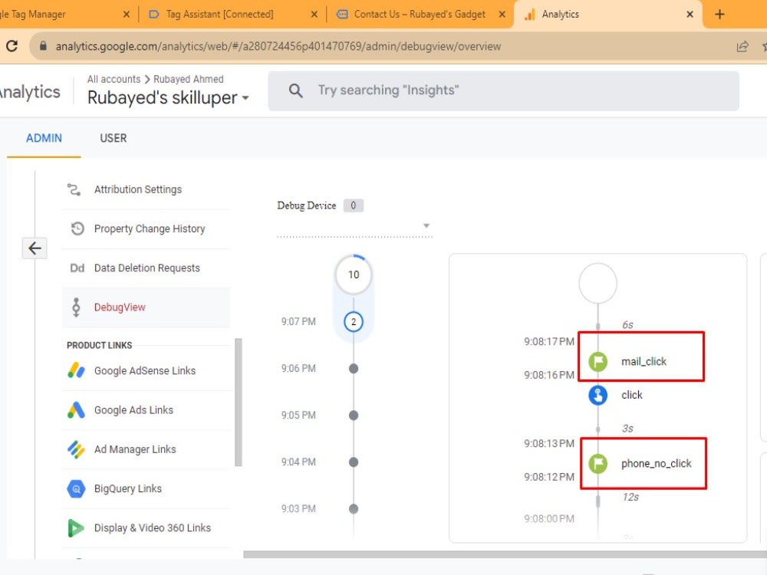Open Google Ads Links
The height and width of the screenshot is (575, 767).
pos(77,409)
